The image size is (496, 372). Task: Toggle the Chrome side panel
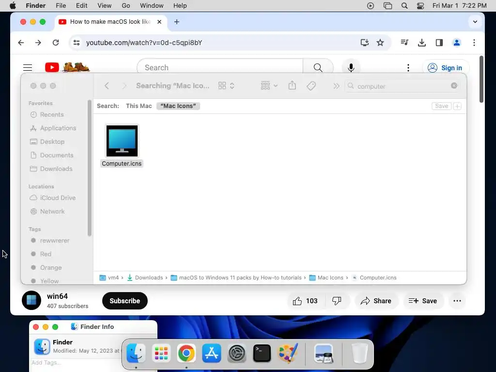click(x=439, y=43)
